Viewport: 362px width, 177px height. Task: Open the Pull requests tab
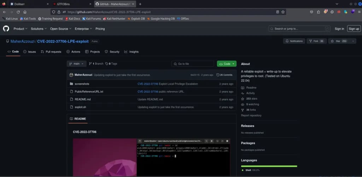(51, 52)
